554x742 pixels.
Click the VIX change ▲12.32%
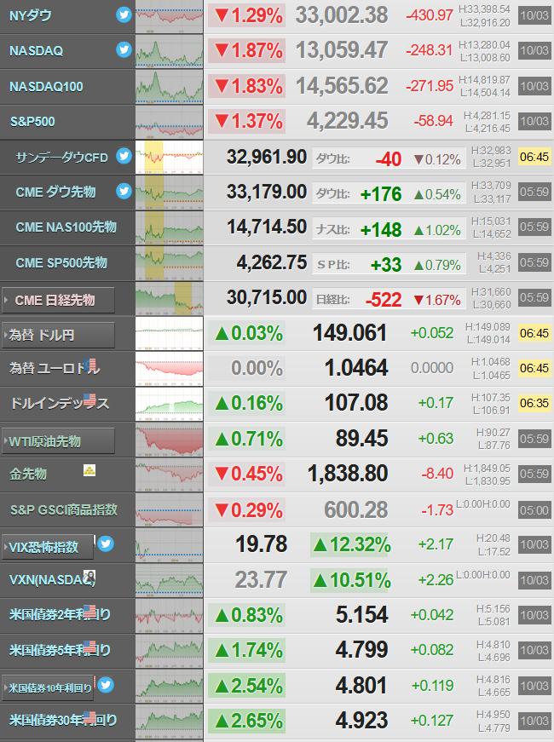click(351, 544)
